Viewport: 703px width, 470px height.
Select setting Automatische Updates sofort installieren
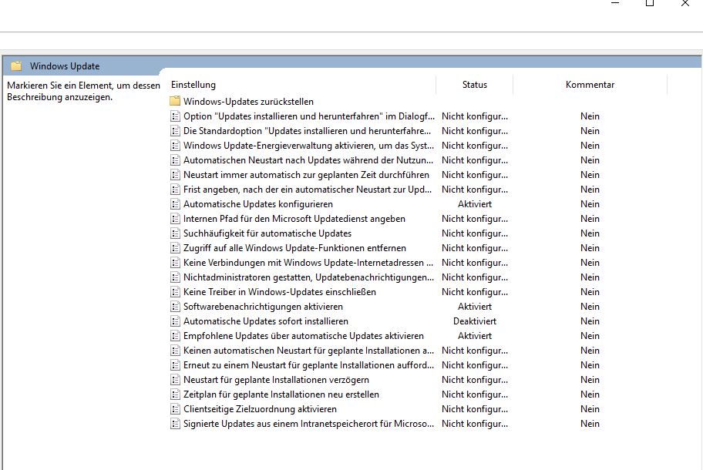(x=266, y=321)
